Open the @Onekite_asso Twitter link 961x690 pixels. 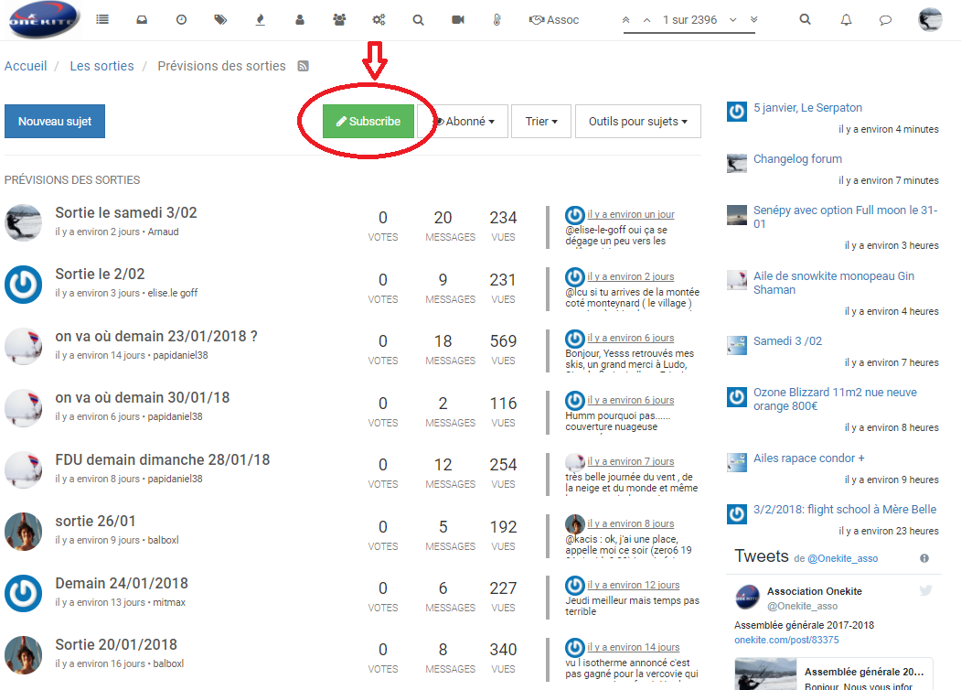842,558
